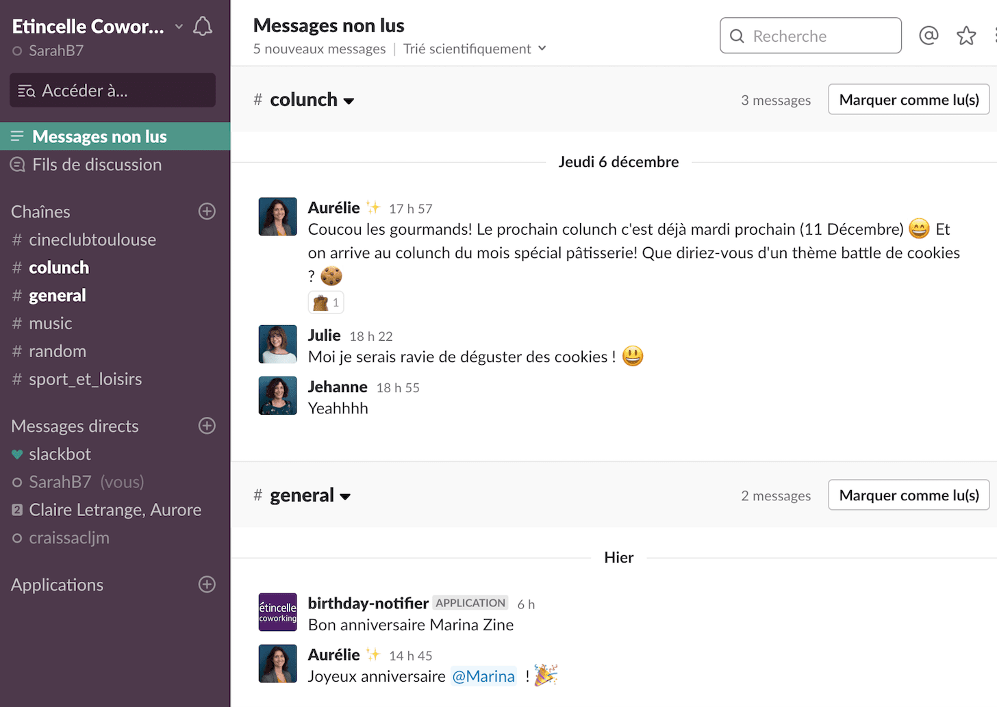Open the @Marina mention link
This screenshot has width=997, height=707.
484,676
